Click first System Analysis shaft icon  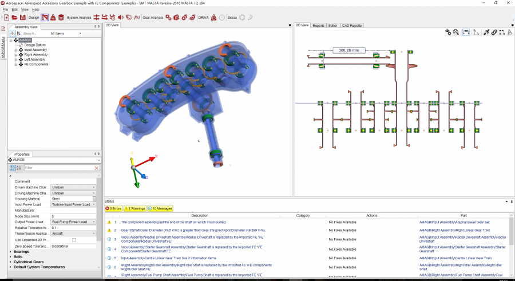[96, 17]
